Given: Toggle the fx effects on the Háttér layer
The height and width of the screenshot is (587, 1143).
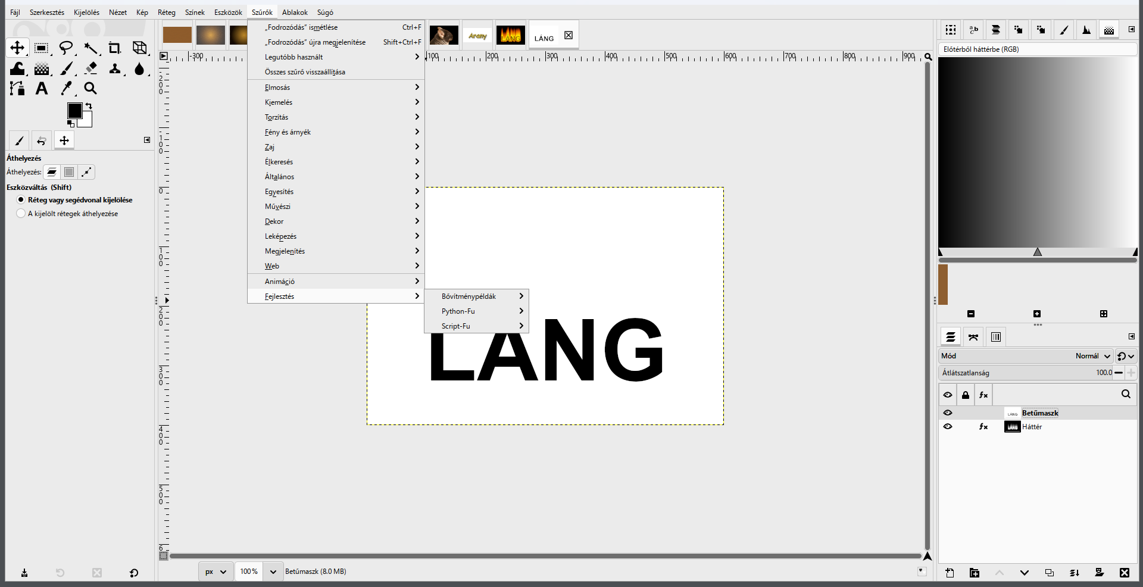Looking at the screenshot, I should tap(983, 426).
